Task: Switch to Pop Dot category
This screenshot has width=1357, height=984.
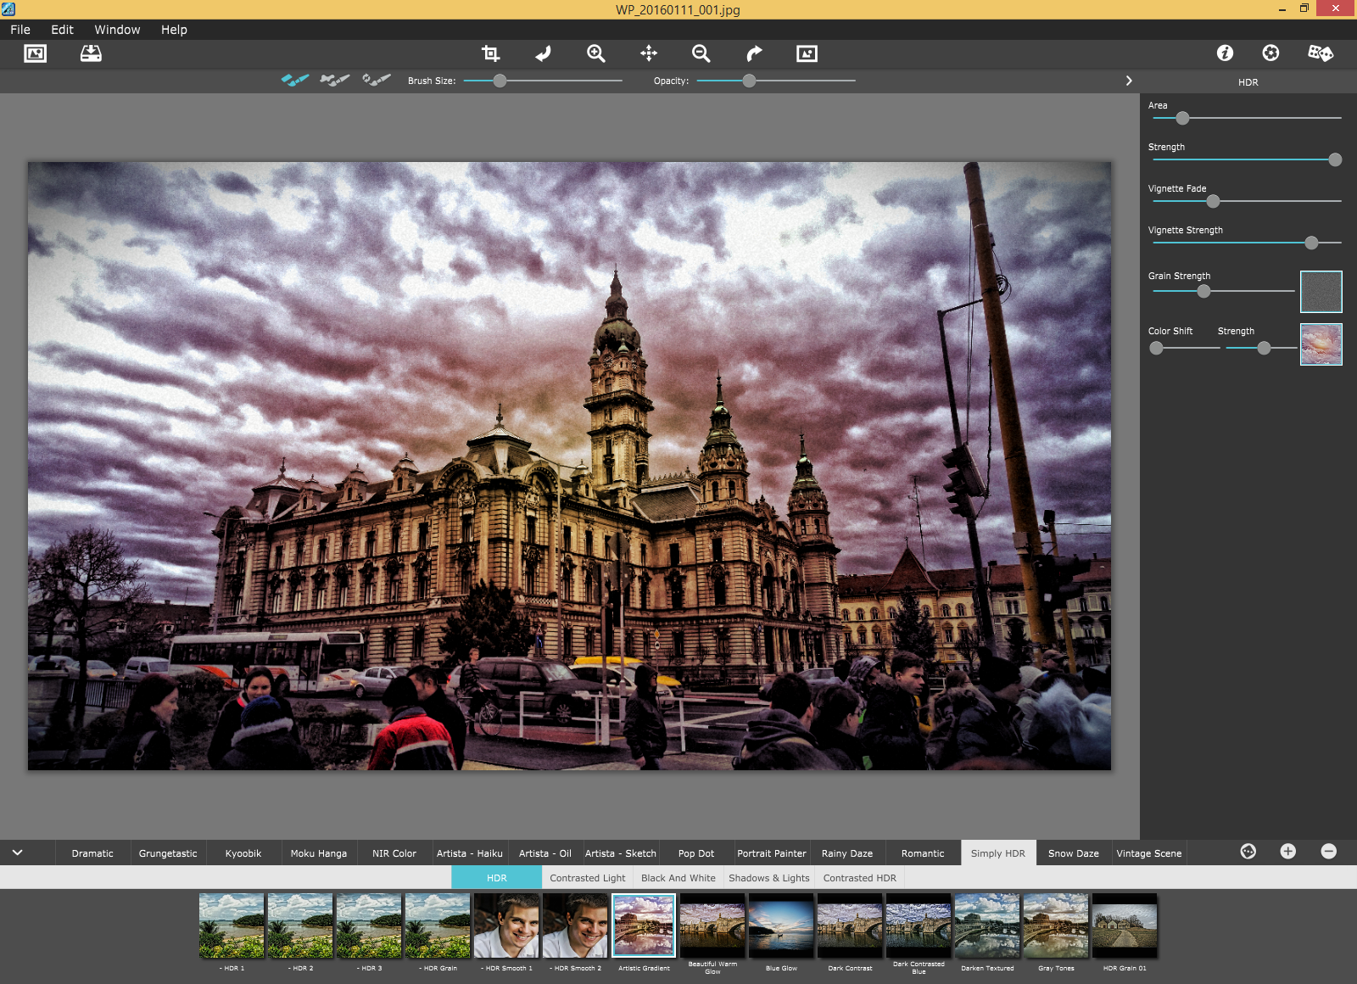Action: click(x=696, y=853)
